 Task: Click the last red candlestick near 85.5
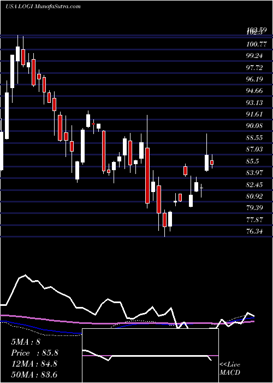(212, 163)
